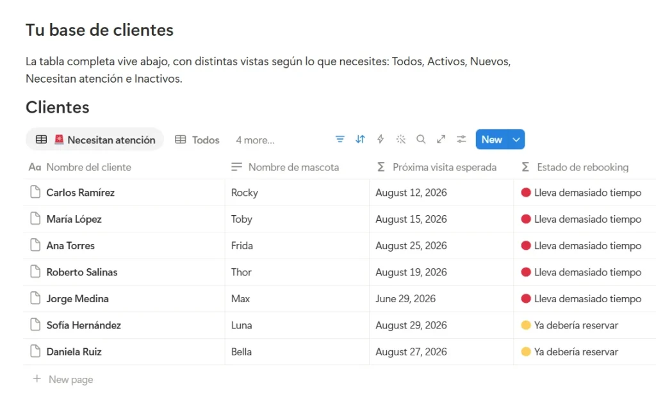Open database as full page icon

[441, 139]
